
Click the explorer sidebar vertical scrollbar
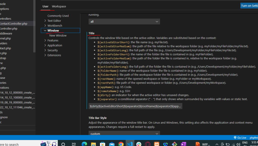coord(34,26)
